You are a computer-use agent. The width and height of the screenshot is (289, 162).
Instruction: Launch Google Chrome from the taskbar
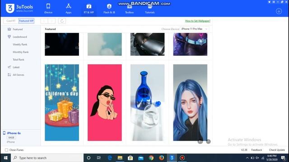click(x=151, y=158)
